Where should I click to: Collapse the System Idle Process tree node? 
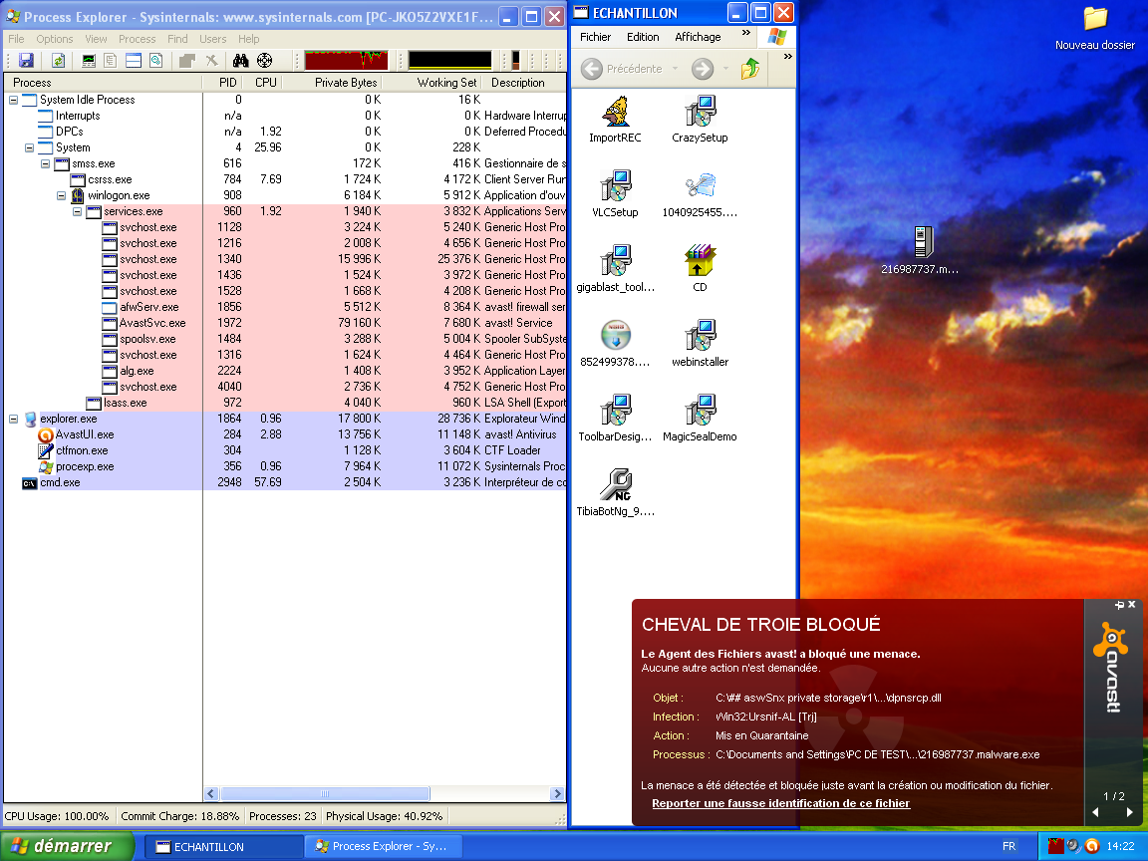[x=13, y=100]
